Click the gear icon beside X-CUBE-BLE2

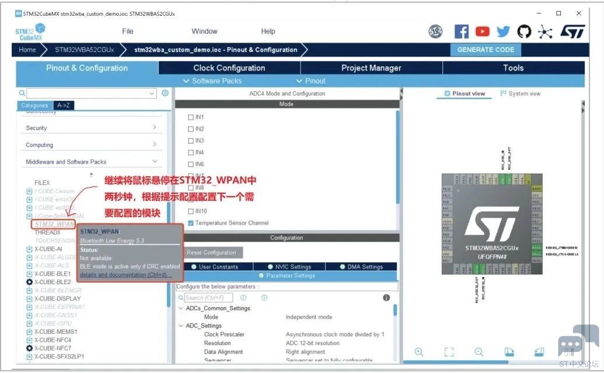click(x=29, y=282)
